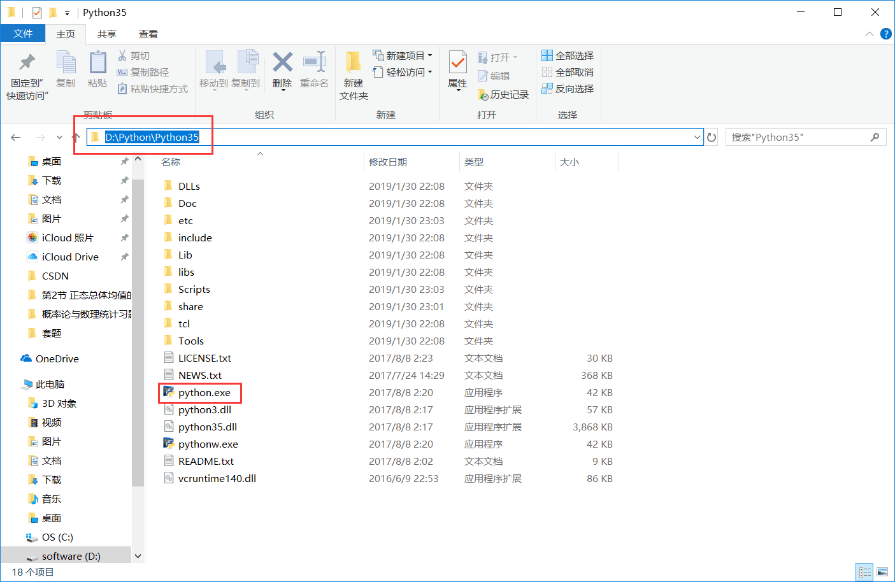This screenshot has width=895, height=582.
Task: Switch to the View ribbon tab
Action: click(x=148, y=34)
